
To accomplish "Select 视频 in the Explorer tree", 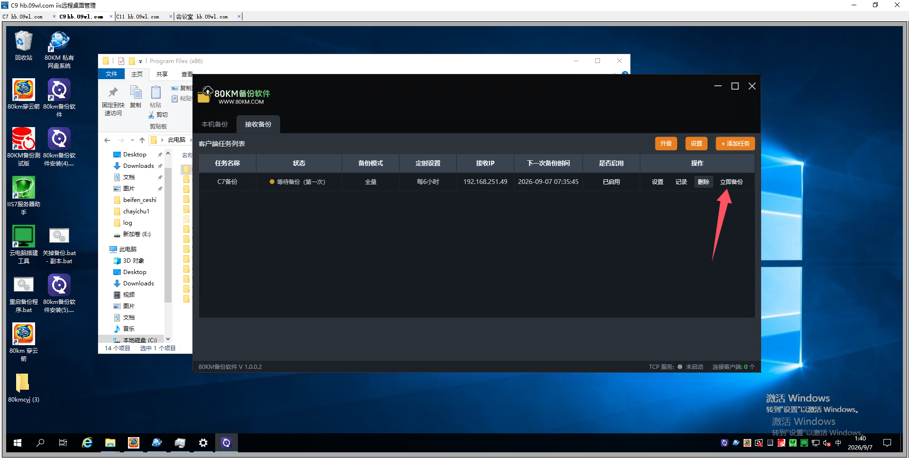I will [x=125, y=295].
